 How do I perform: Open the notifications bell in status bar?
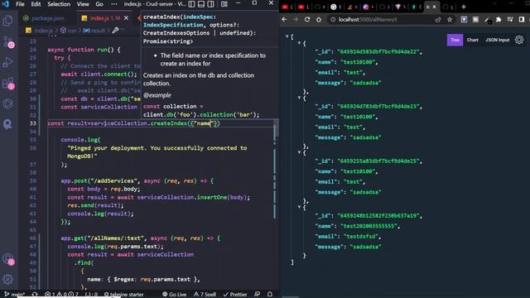[270, 295]
